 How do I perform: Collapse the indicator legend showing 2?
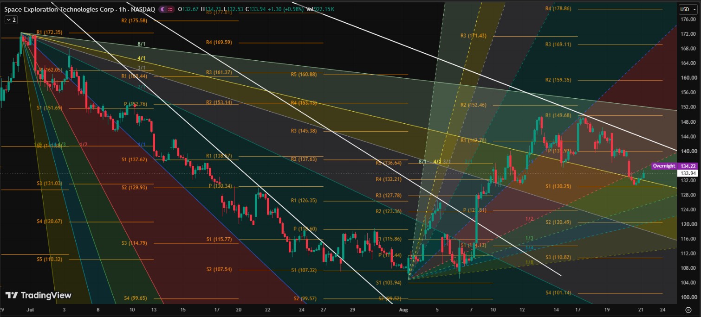11,19
